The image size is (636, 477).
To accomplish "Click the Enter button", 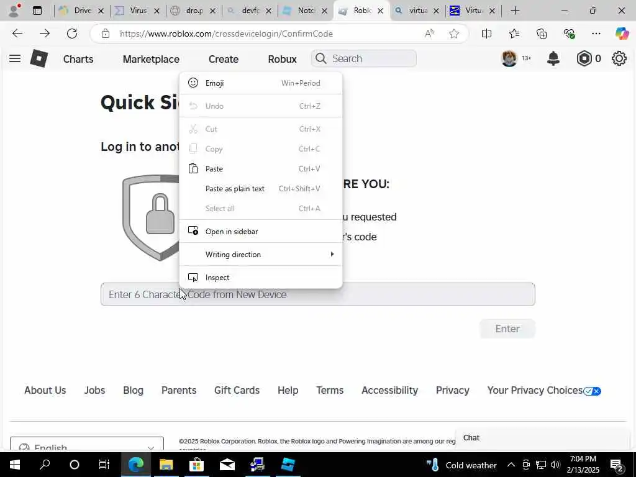I will [507, 329].
